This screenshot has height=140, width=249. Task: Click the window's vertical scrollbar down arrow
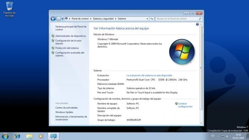pos(201,123)
